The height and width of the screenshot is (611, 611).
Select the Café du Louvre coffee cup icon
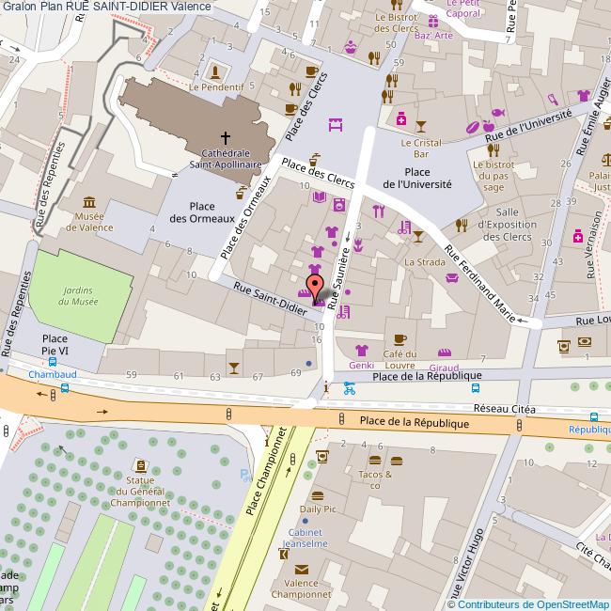[x=399, y=338]
